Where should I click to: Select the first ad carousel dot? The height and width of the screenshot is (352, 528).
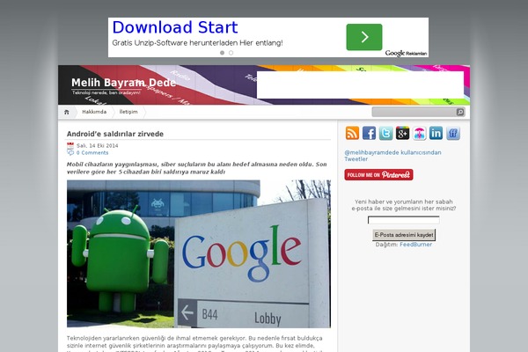click(223, 53)
